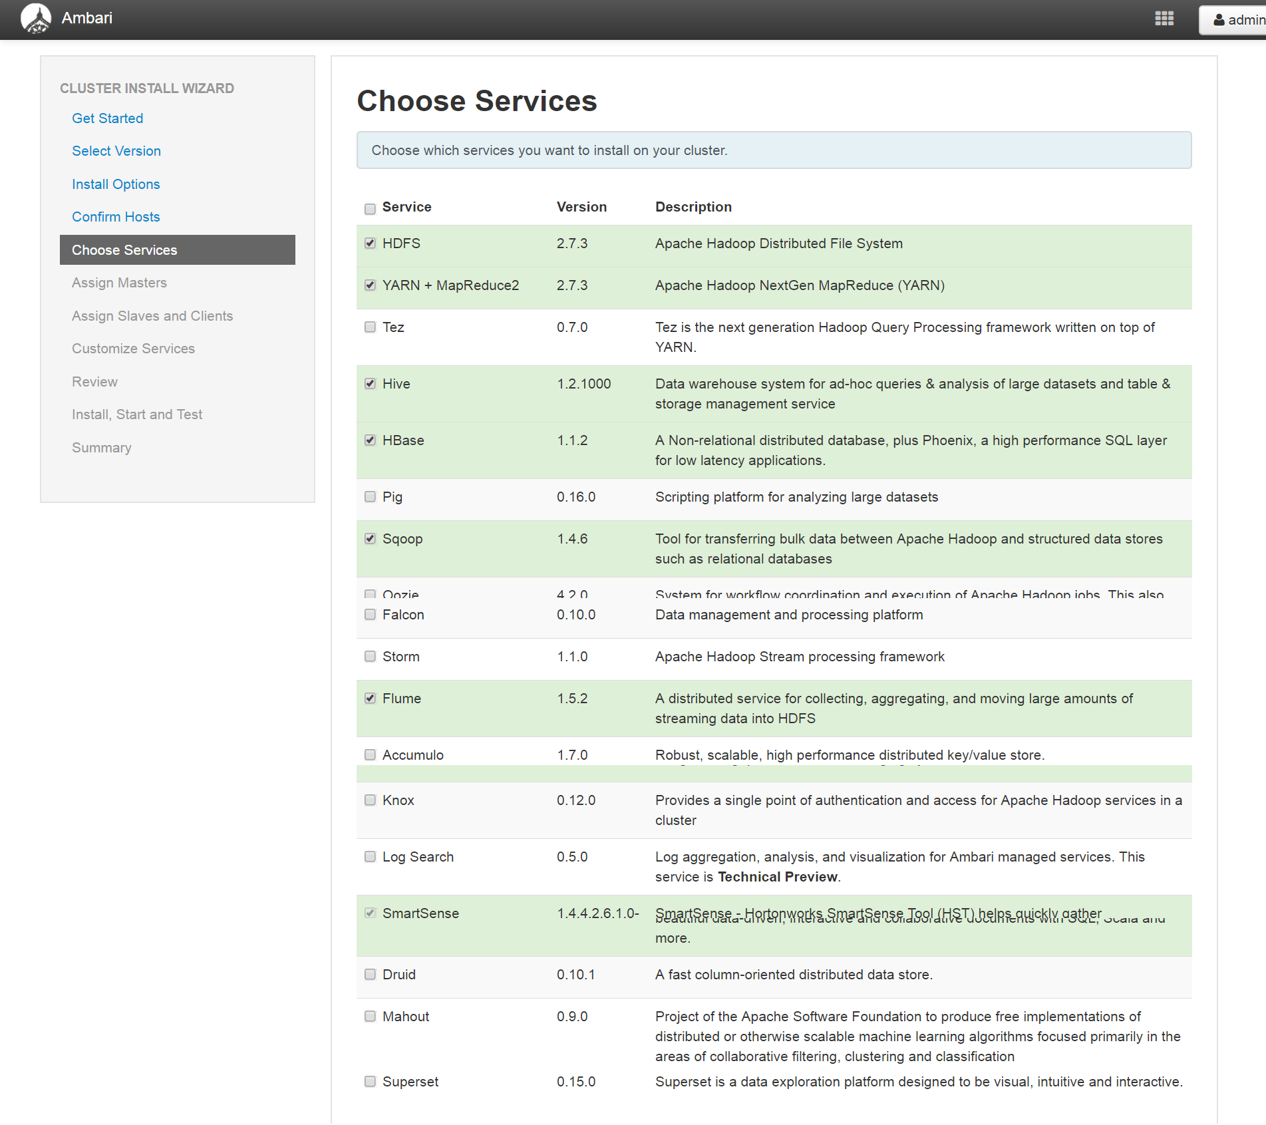The width and height of the screenshot is (1266, 1125).
Task: Click version '1.2.1000' of Hive
Action: pyautogui.click(x=583, y=384)
